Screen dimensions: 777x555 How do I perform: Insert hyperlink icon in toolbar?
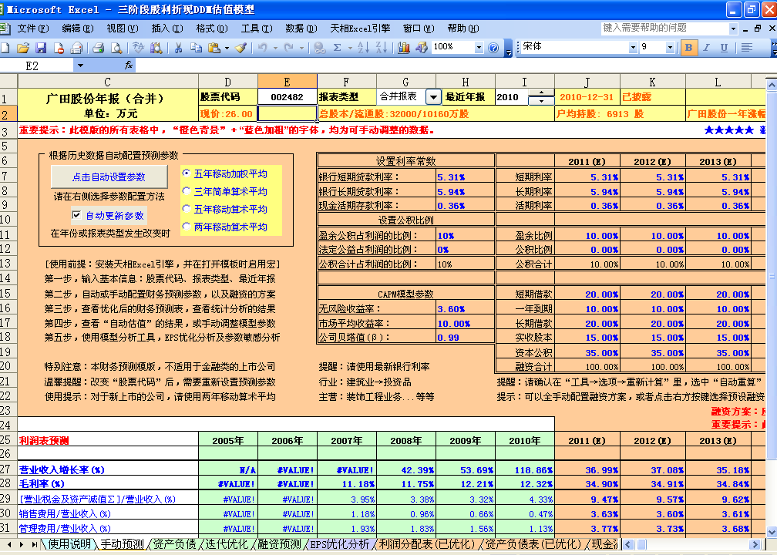tap(320, 48)
